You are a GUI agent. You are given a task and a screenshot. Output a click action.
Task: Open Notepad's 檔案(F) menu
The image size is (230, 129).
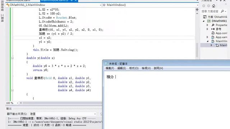click(110, 68)
